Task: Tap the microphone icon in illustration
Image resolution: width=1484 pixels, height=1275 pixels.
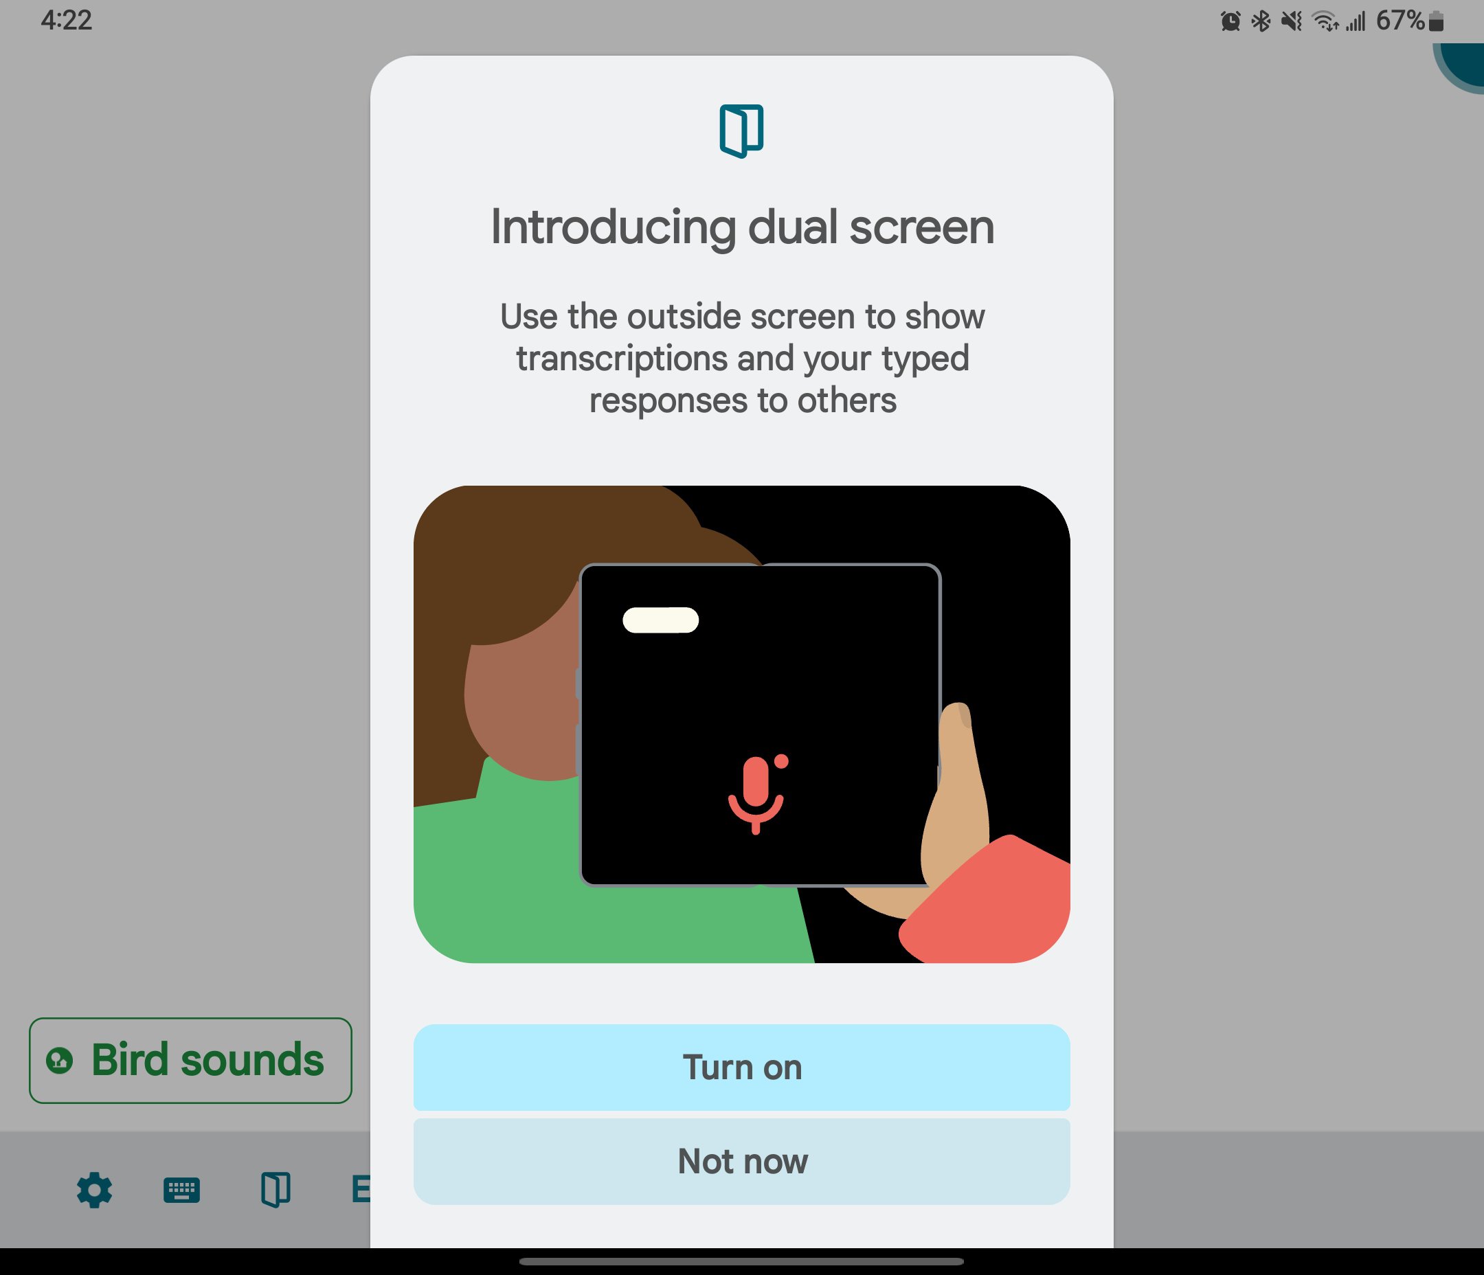Action: tap(754, 794)
